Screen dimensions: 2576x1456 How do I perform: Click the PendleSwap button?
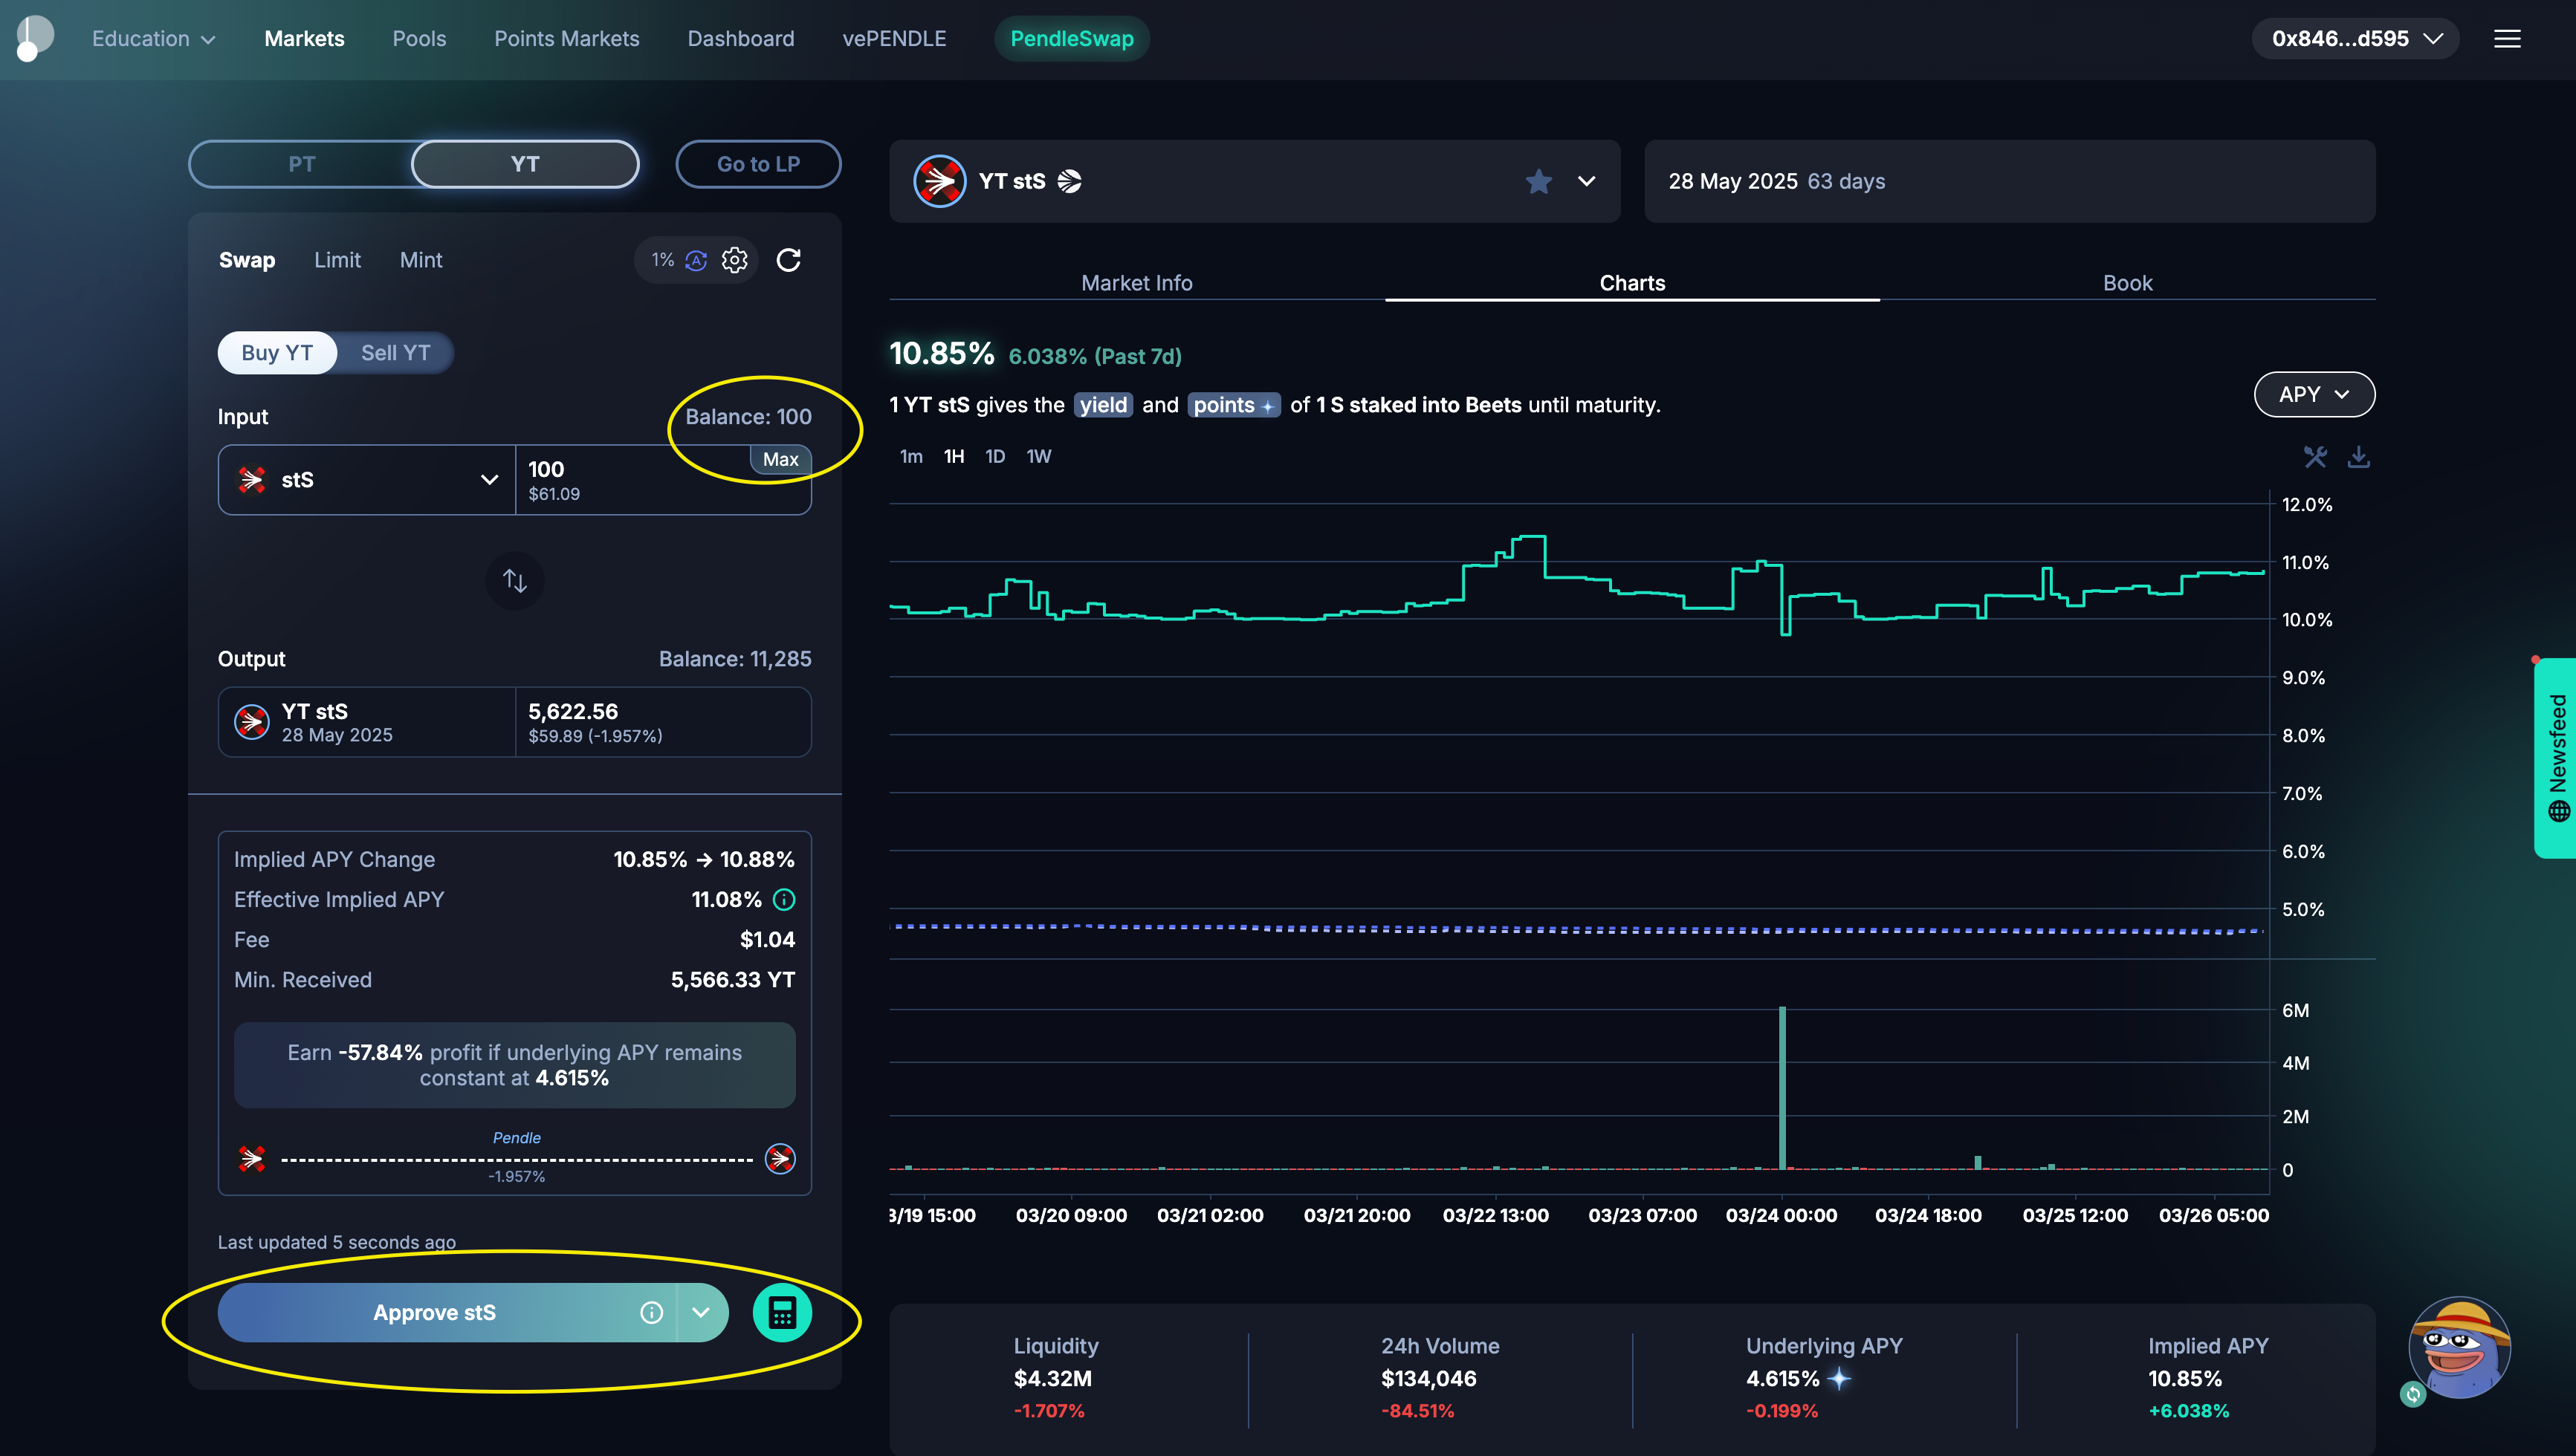pyautogui.click(x=1072, y=39)
